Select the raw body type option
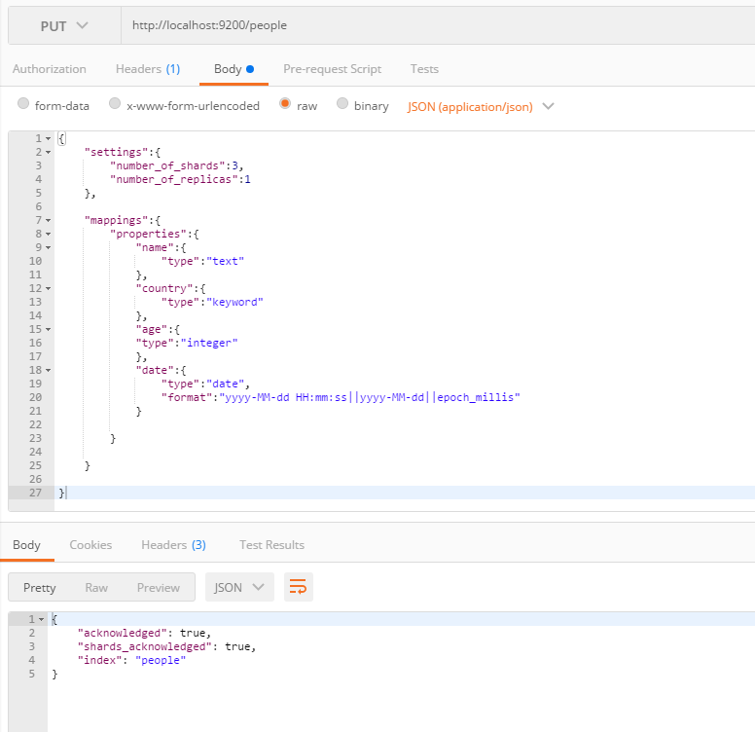 click(x=285, y=105)
